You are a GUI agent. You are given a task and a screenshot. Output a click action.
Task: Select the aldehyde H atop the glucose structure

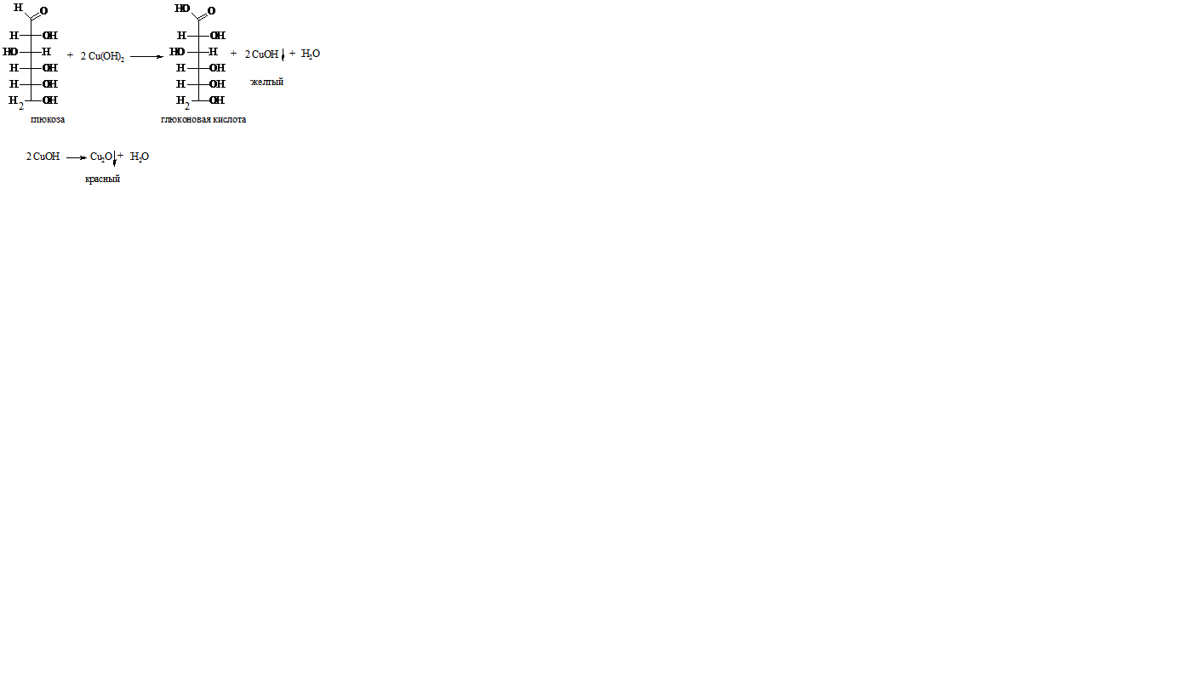tap(18, 8)
